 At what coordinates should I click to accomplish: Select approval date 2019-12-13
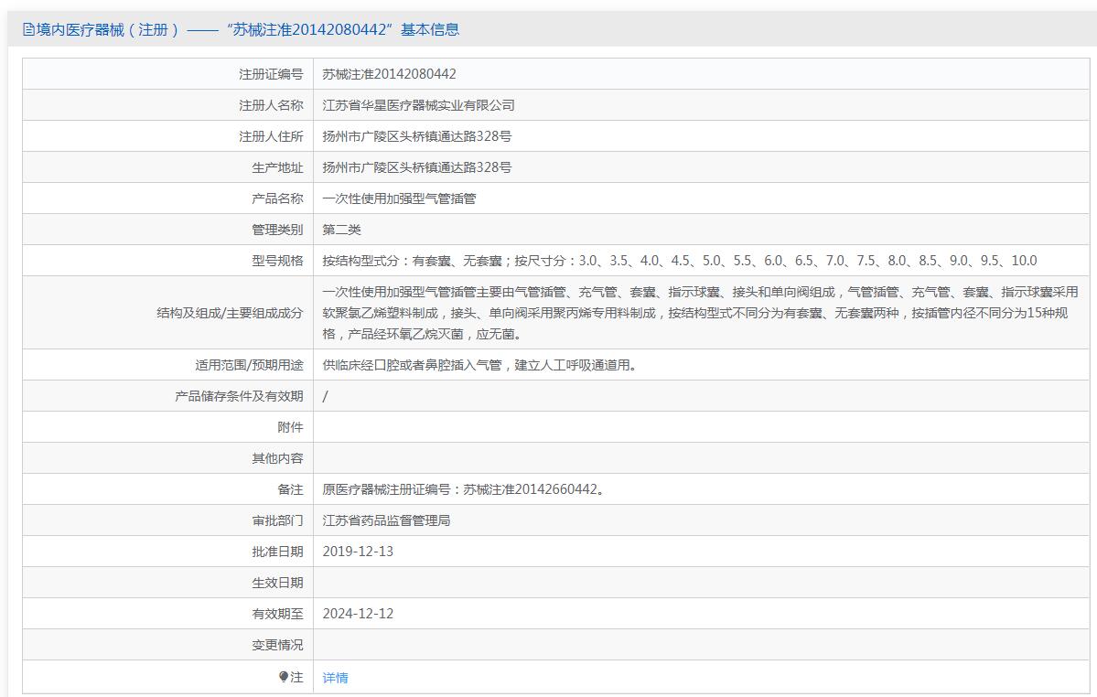[x=359, y=552]
